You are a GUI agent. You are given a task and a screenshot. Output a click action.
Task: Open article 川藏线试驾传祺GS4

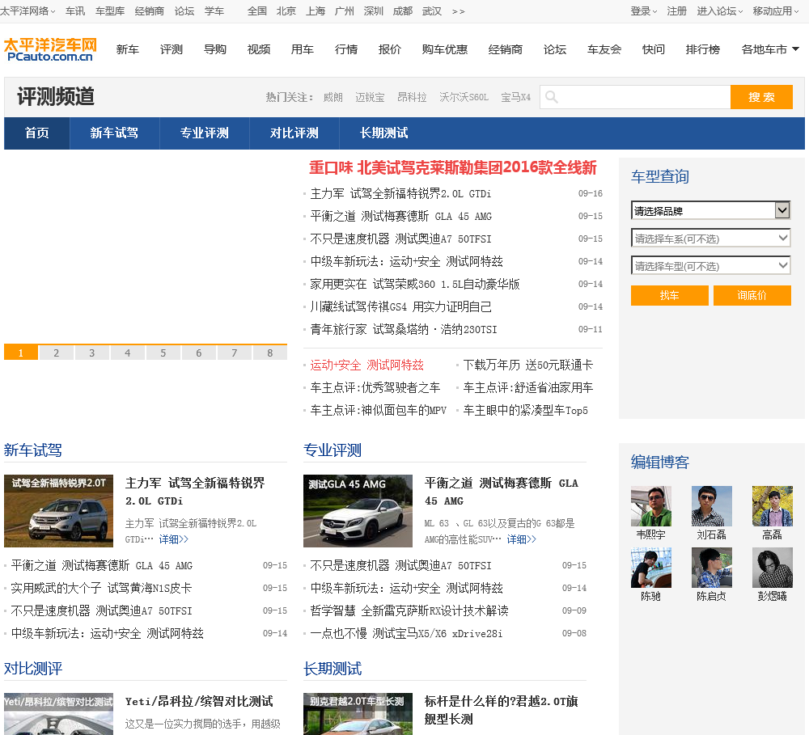[x=400, y=307]
